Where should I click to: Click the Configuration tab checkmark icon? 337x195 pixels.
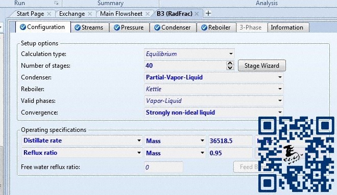(x=23, y=27)
